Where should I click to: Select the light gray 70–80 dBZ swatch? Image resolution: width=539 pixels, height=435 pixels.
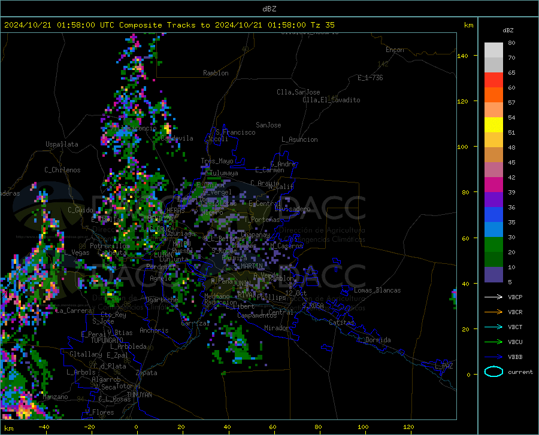[x=493, y=50]
